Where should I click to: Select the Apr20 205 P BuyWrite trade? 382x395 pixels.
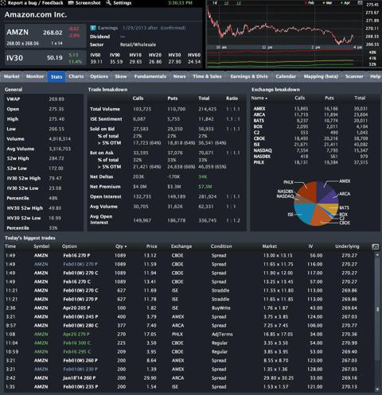[189, 308]
